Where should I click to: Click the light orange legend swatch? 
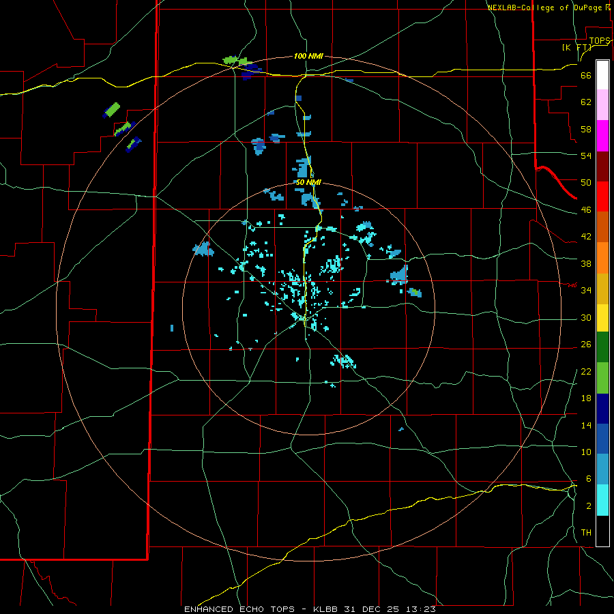(602, 258)
